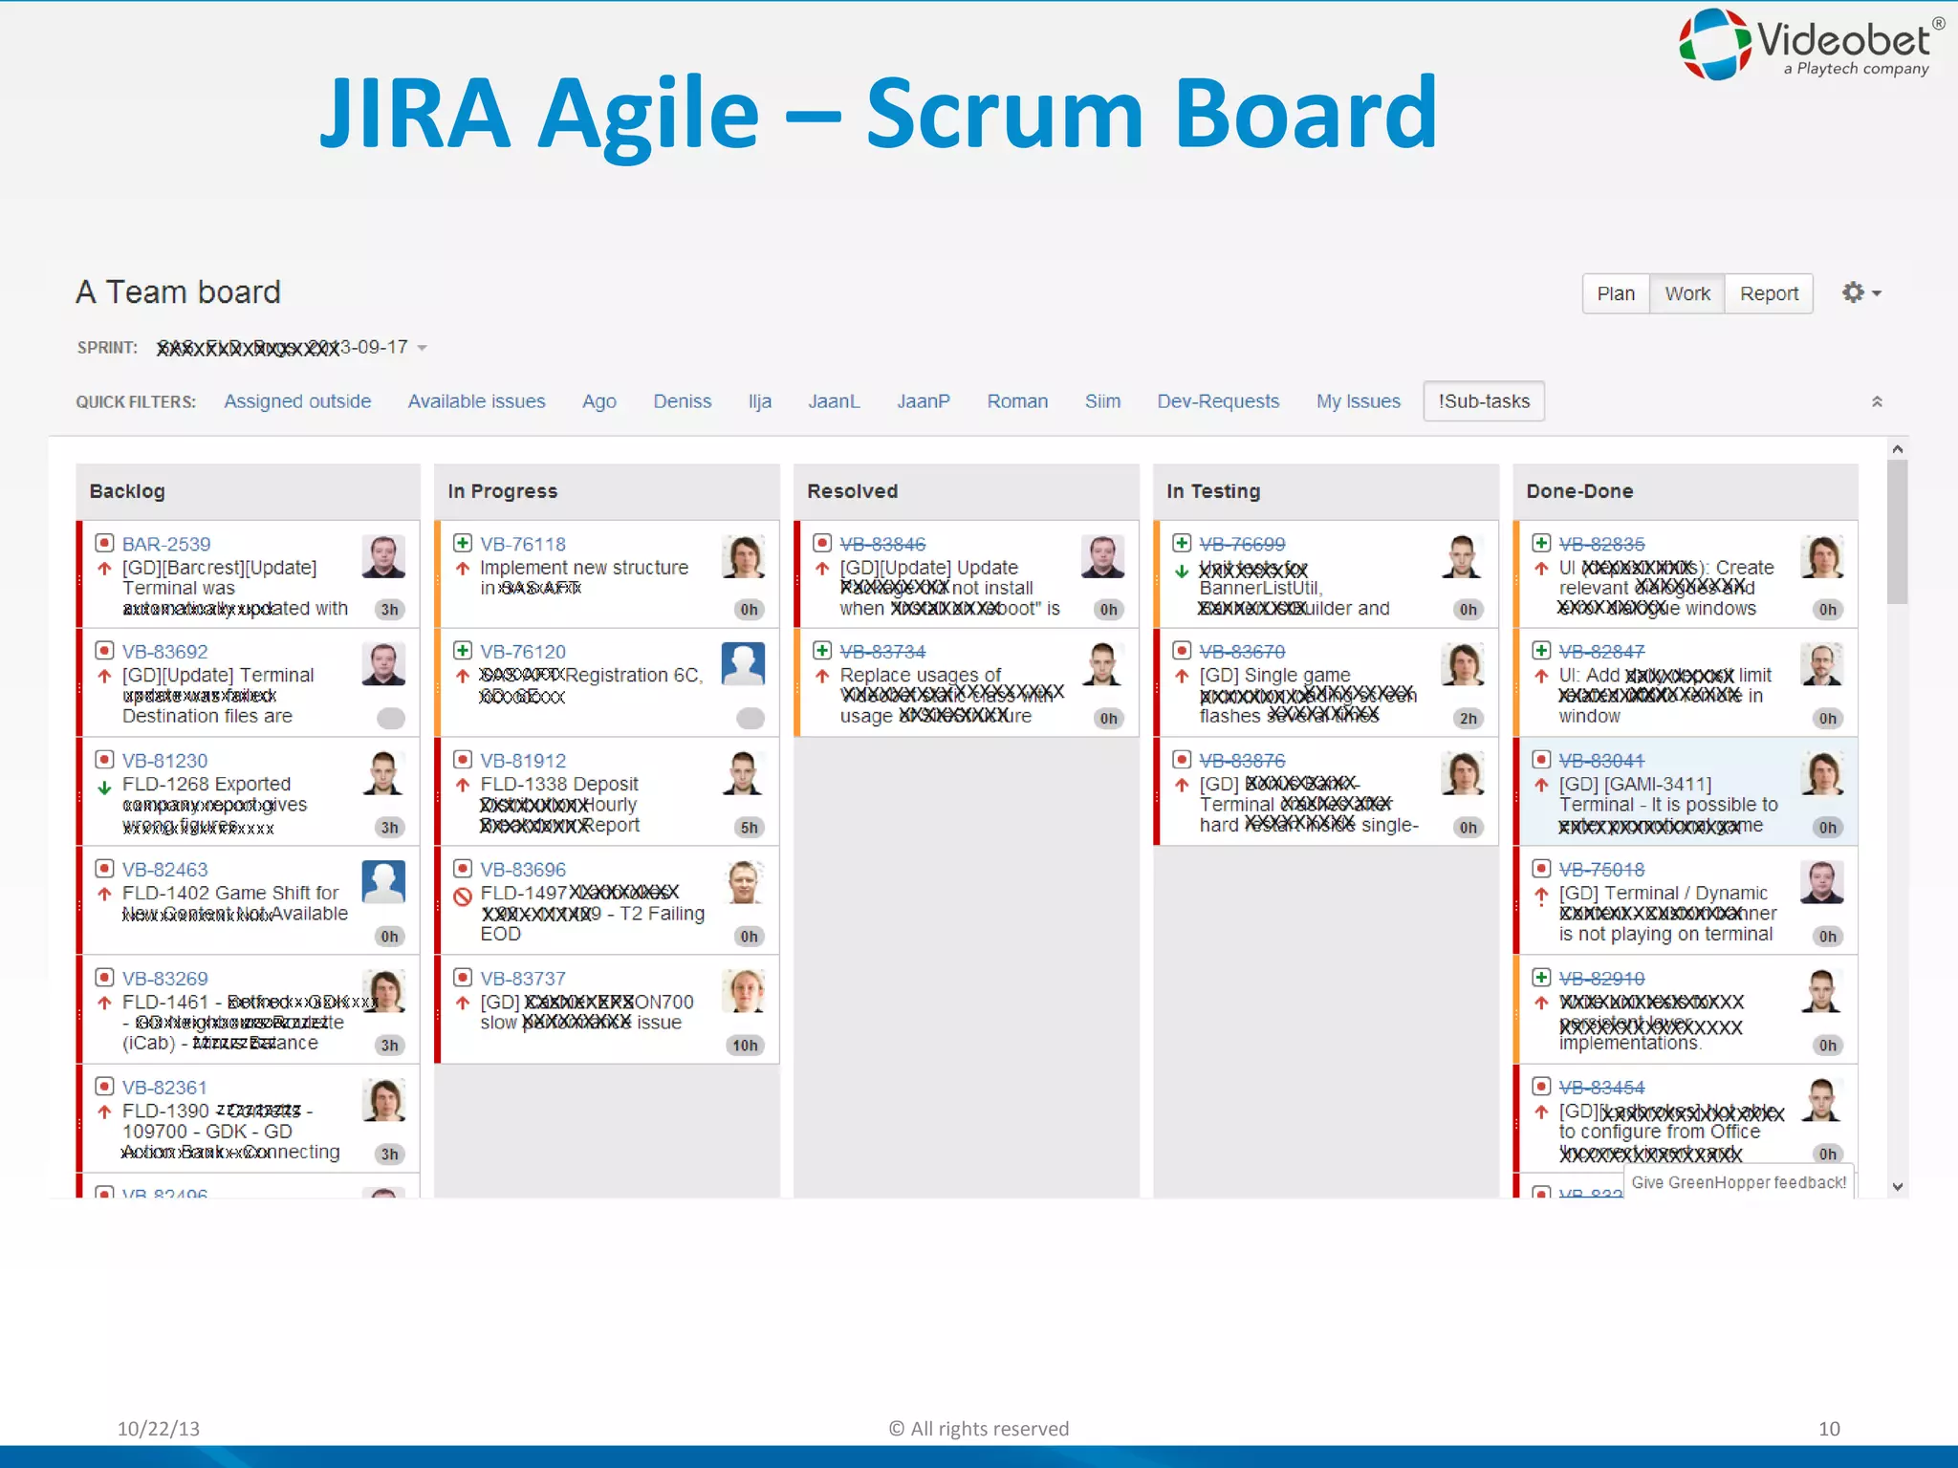Click scrollbar up arrow of board
Image resolution: width=1958 pixels, height=1468 pixels.
[x=1898, y=449]
